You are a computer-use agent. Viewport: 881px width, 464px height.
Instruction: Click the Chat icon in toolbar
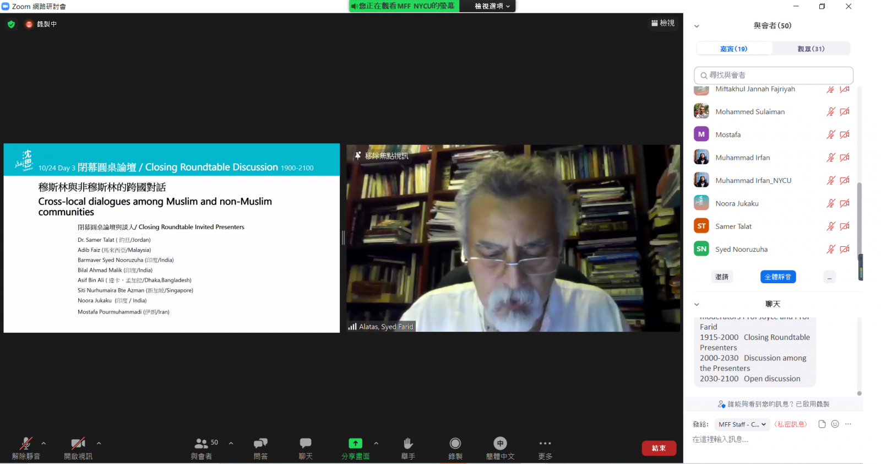click(x=306, y=444)
